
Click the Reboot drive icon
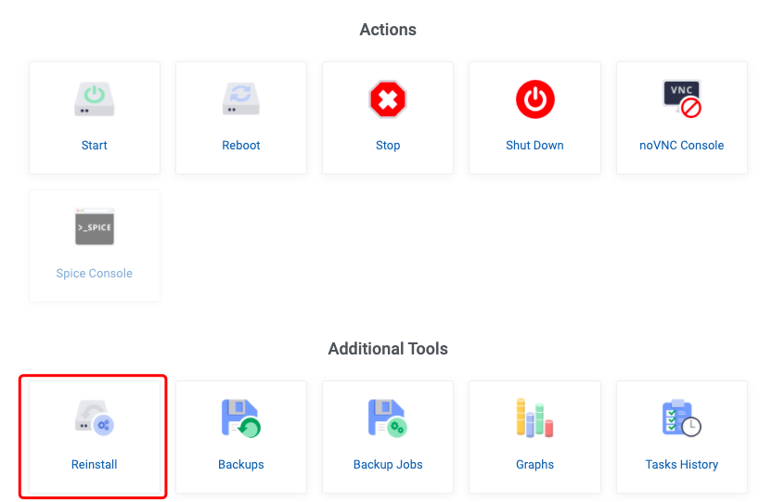coord(240,99)
